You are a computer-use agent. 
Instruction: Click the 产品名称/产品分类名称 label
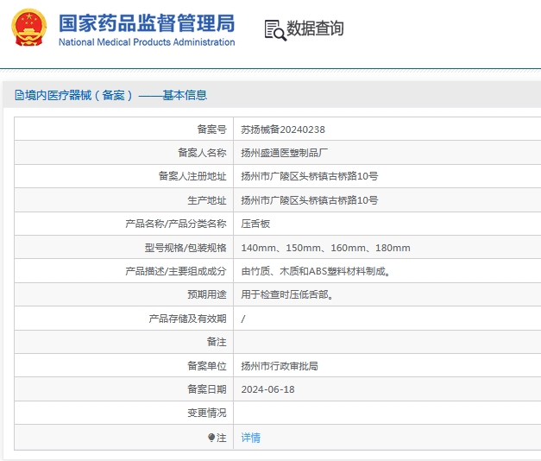coord(176,224)
